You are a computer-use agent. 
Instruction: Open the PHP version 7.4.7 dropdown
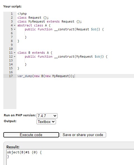coord(47,116)
